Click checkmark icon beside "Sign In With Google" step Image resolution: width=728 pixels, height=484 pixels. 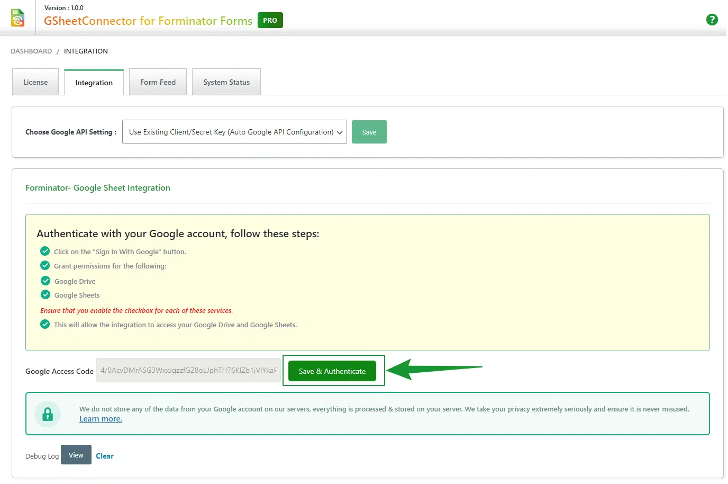coord(45,251)
